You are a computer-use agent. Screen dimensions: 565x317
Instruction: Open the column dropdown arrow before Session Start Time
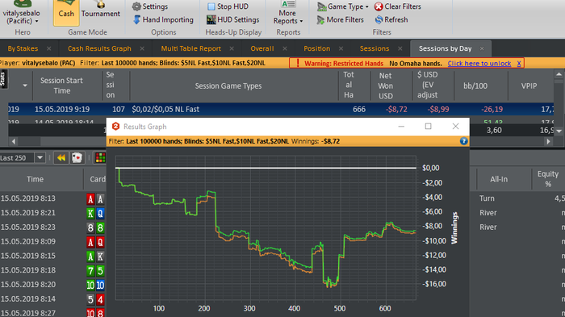[x=25, y=86]
